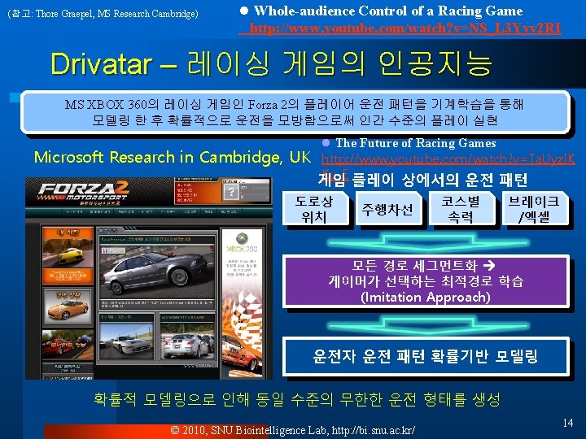This screenshot has height=439, width=586.
Task: Click the question mark avatar box
Action: tap(231, 192)
